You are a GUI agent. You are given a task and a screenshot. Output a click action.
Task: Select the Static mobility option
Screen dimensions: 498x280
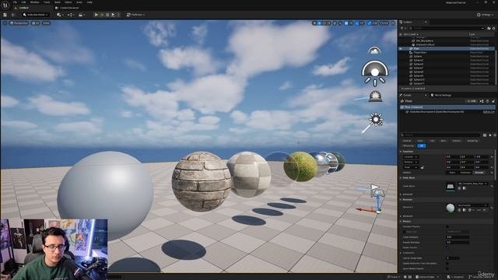(x=452, y=173)
